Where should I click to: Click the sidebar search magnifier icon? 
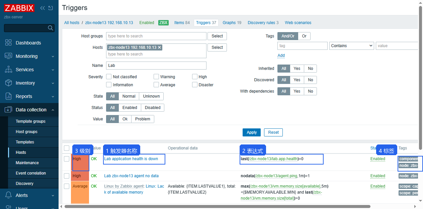[x=51, y=28]
